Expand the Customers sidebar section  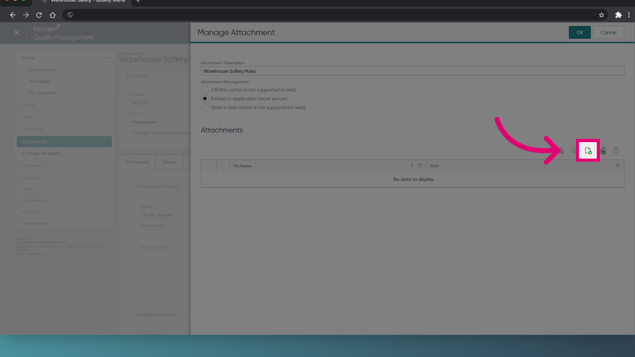tap(64, 166)
